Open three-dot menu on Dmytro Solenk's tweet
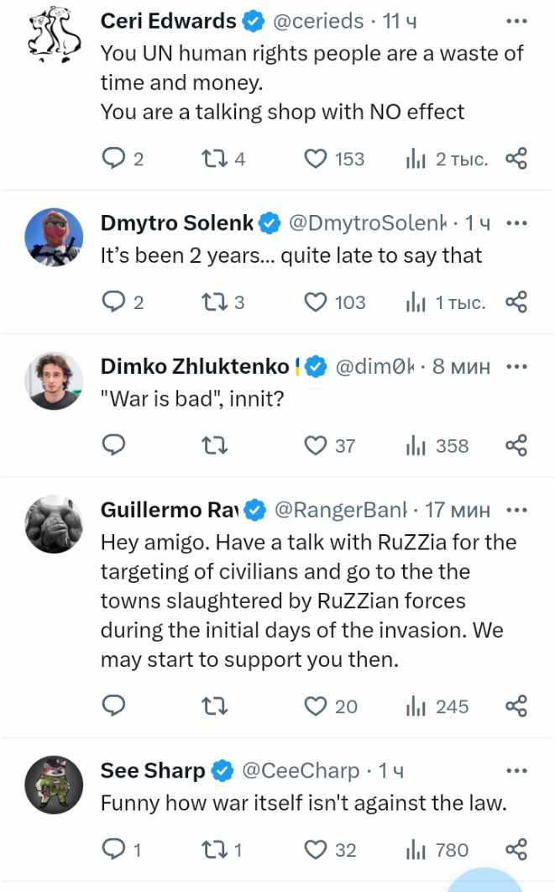The image size is (555, 892). tap(516, 223)
